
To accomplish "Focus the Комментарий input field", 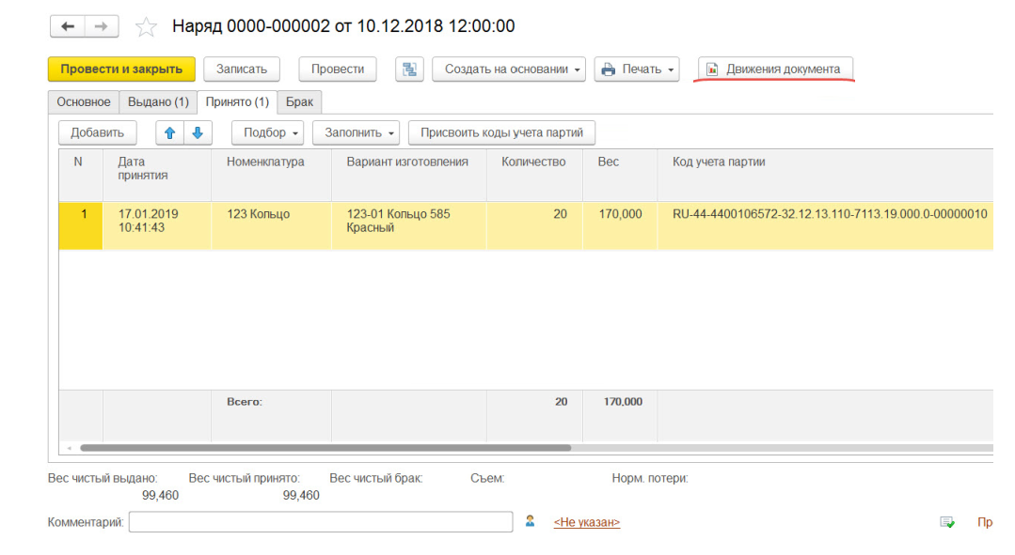I will point(320,522).
